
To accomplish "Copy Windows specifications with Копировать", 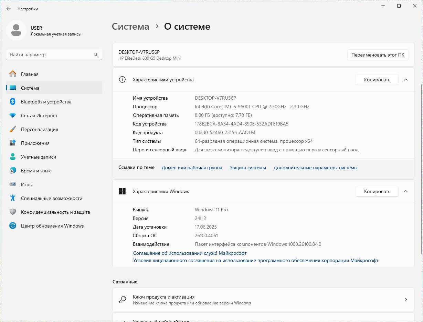I will pyautogui.click(x=377, y=191).
